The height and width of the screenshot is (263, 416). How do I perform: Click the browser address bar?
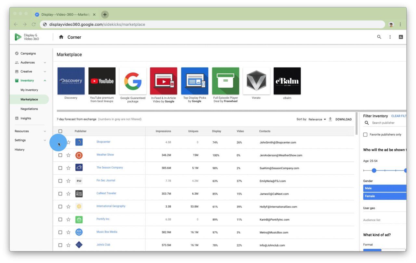point(213,24)
